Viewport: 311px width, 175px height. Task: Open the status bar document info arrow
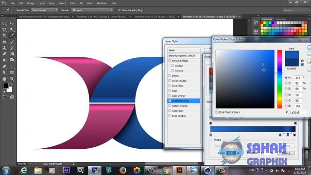pyautogui.click(x=73, y=164)
